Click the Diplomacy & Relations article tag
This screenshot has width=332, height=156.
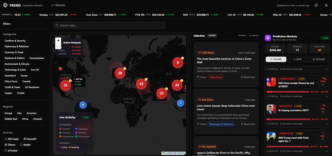click(221, 124)
